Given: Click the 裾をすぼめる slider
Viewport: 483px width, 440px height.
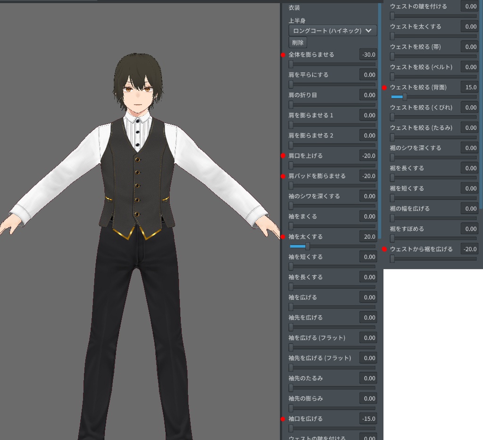Looking at the screenshot, I should tap(433, 239).
